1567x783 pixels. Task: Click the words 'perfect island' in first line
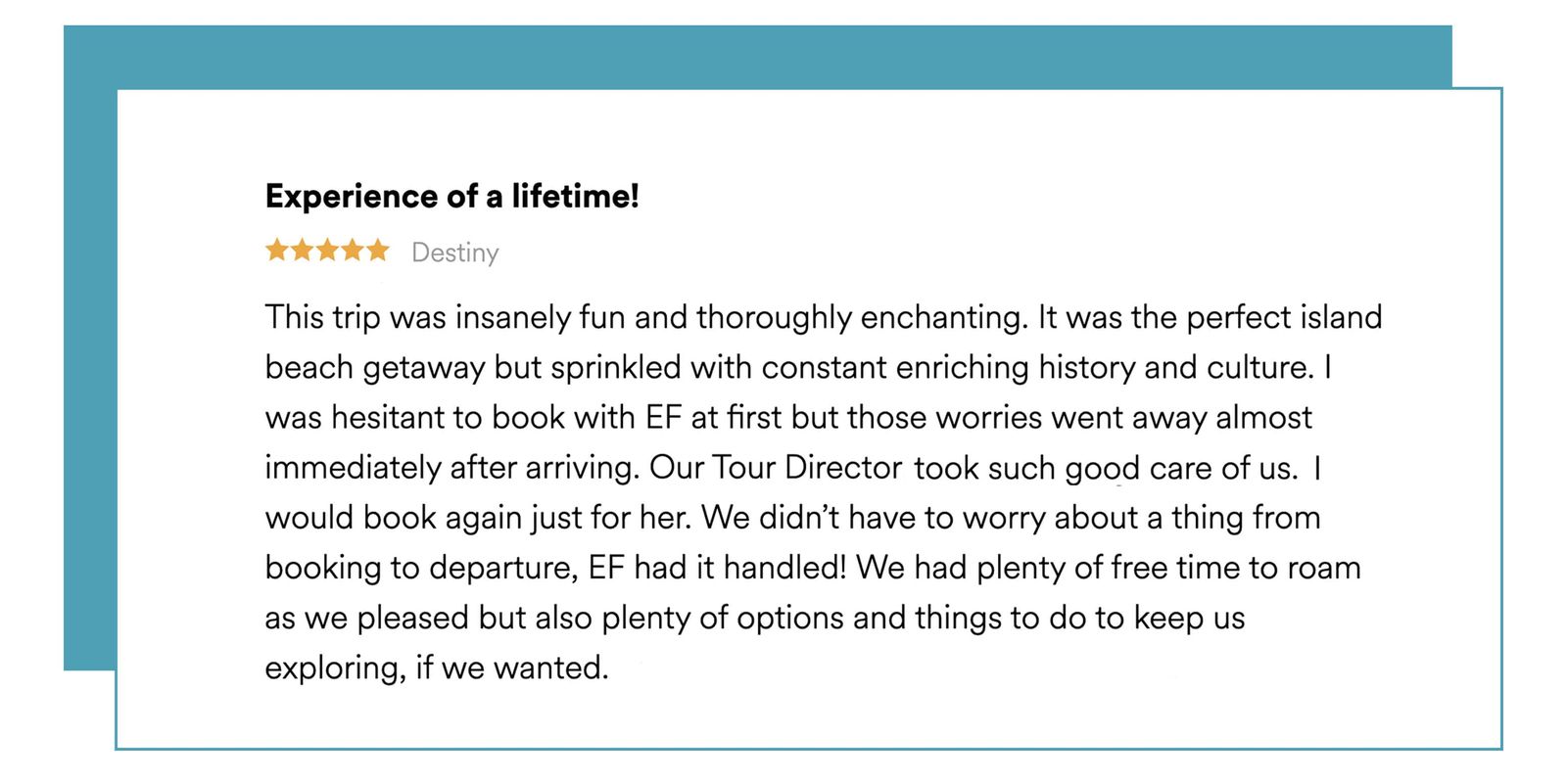click(1284, 317)
